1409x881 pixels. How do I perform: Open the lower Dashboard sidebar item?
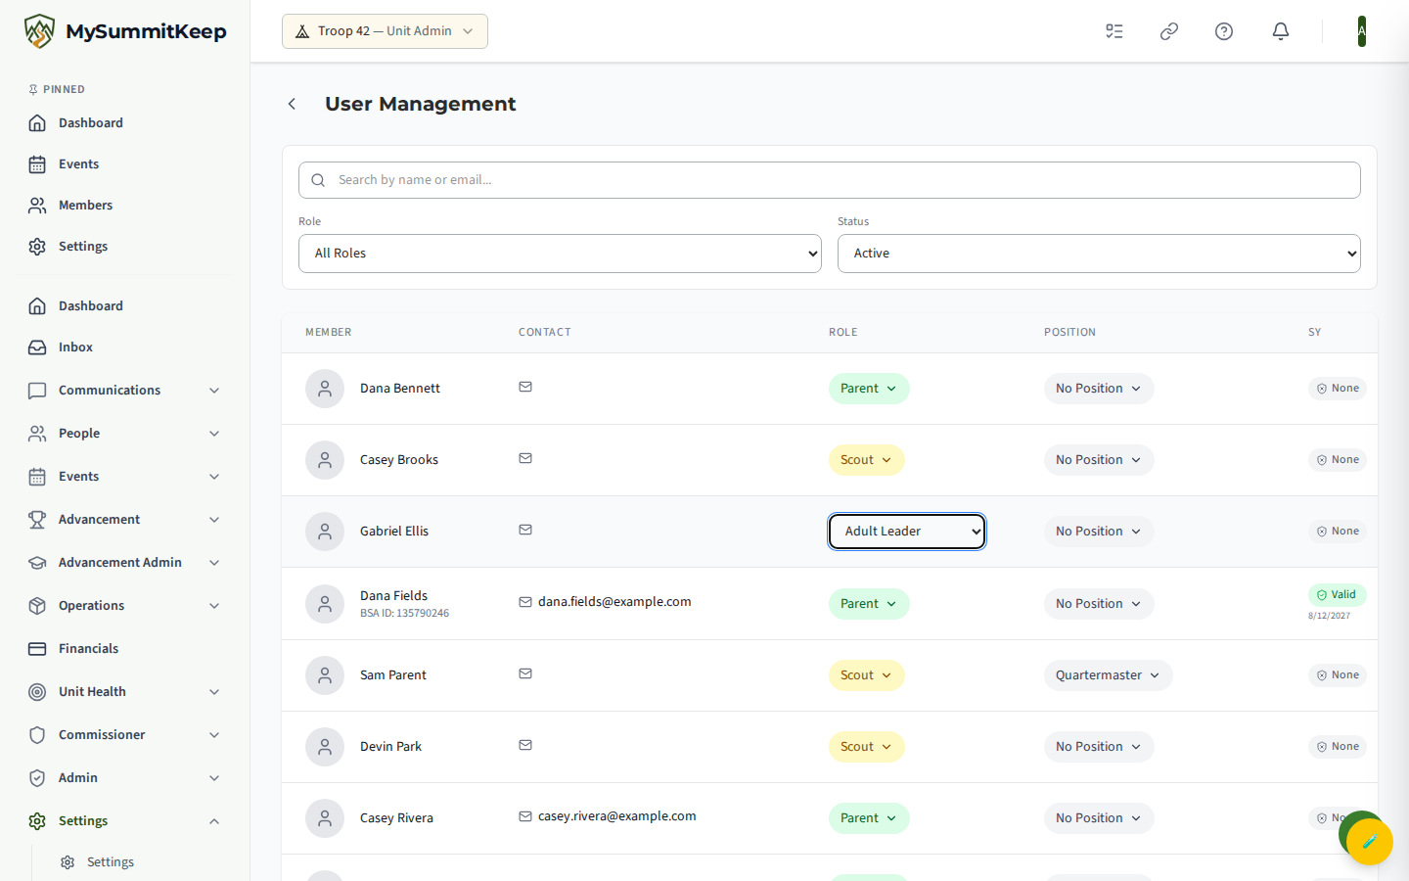(x=125, y=305)
